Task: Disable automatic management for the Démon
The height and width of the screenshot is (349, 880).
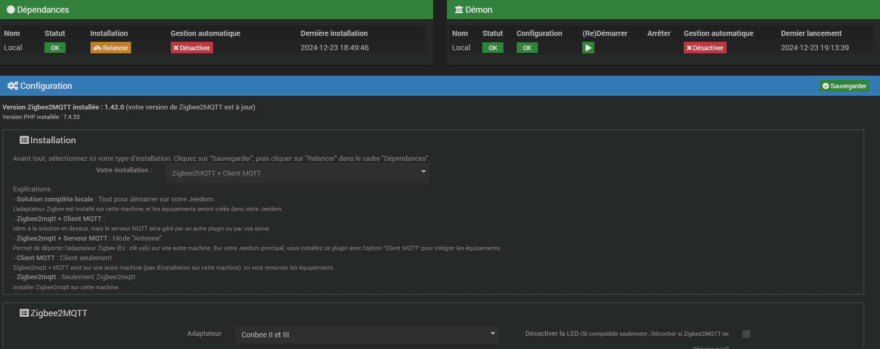Action: pos(704,48)
